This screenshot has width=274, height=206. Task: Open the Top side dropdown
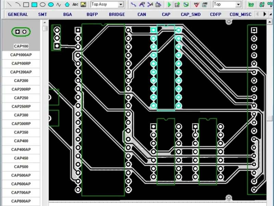238,4
